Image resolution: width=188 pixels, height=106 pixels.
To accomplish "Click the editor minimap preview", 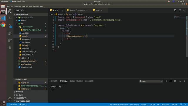I will [180, 17].
